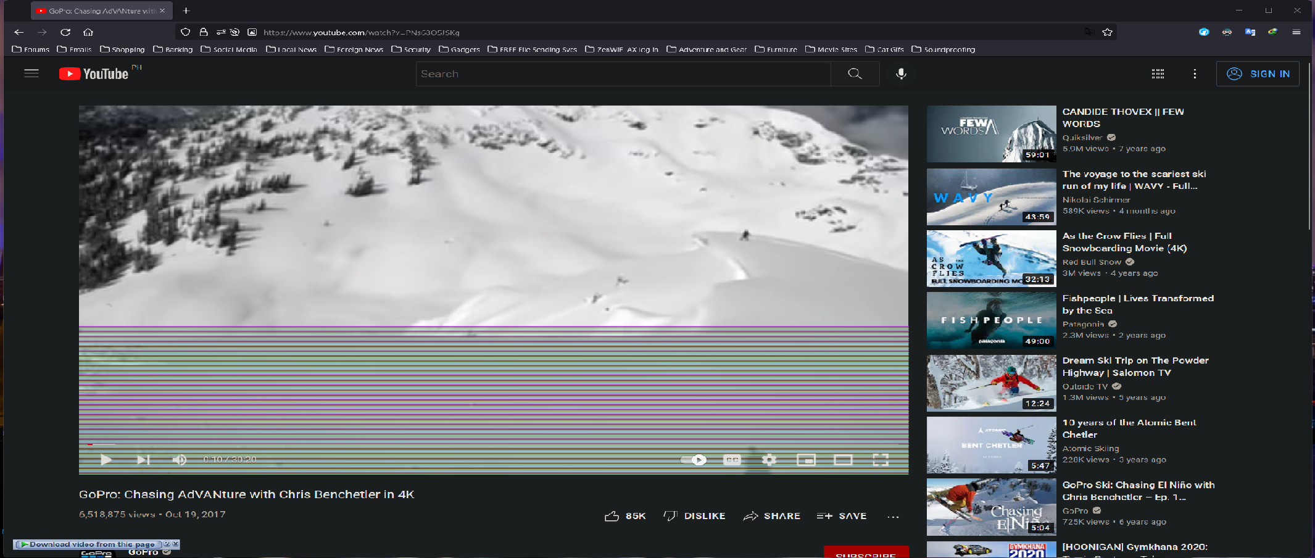The width and height of the screenshot is (1315, 558).
Task: Open the YouTube apps grid
Action: pos(1158,74)
